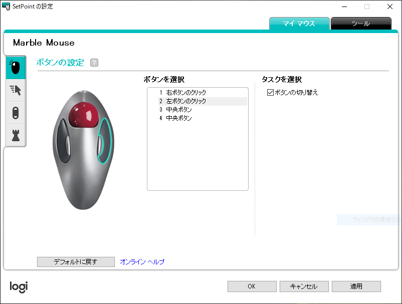This screenshot has width=402, height=304.
Task: Click the 適用 button
Action: click(356, 286)
